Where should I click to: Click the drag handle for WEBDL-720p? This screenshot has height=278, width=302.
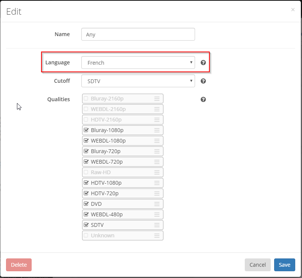pos(157,162)
